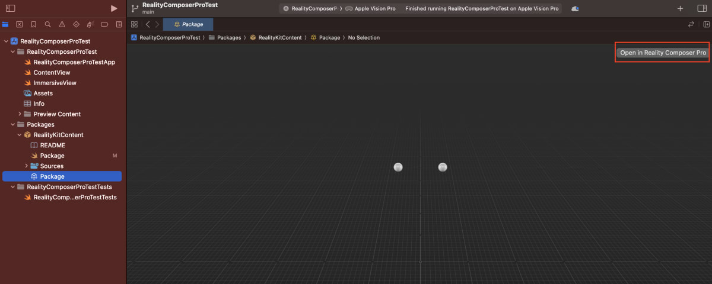Open the Test navigator diamond icon
The height and width of the screenshot is (284, 712).
pyautogui.click(x=76, y=24)
